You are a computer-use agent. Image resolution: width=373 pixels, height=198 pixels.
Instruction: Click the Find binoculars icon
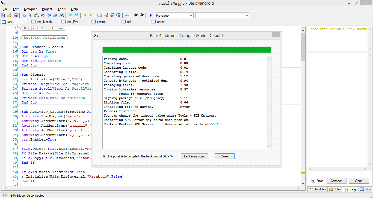(x=55, y=16)
